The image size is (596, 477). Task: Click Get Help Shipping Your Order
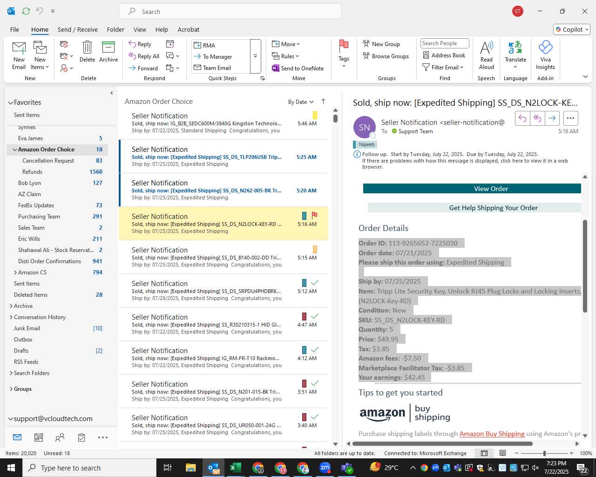pos(474,208)
